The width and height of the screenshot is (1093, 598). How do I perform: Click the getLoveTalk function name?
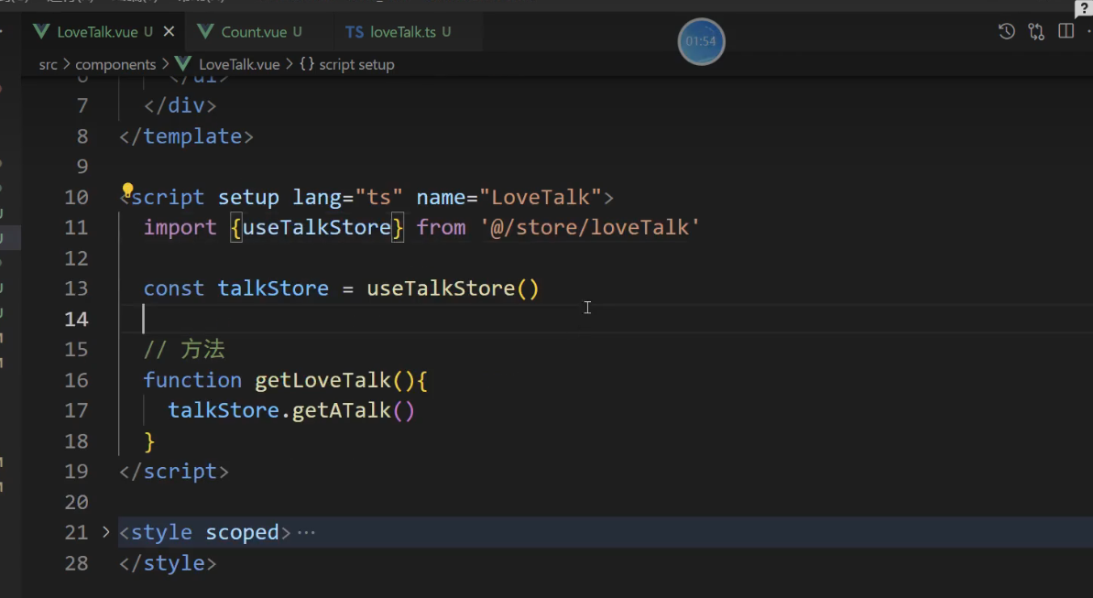pyautogui.click(x=322, y=380)
